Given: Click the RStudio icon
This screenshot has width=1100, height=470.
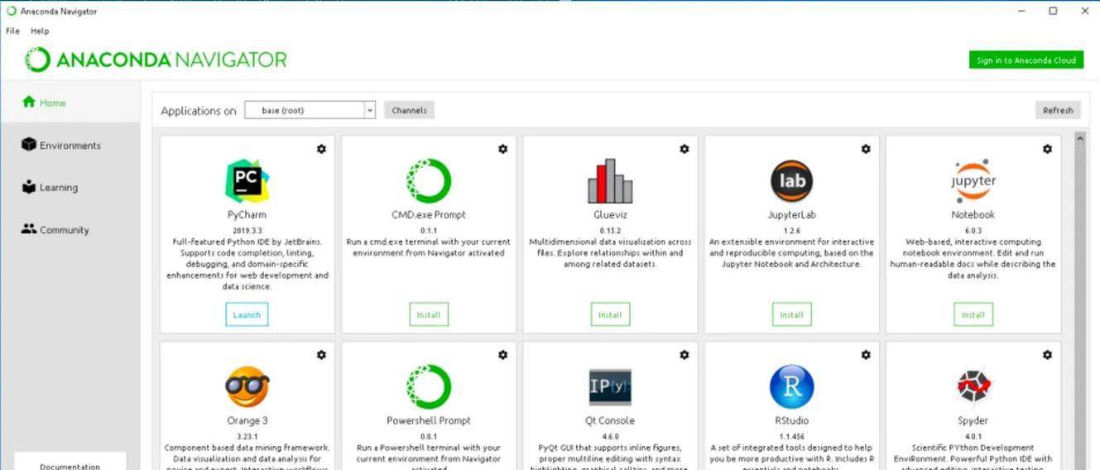Looking at the screenshot, I should (x=791, y=386).
